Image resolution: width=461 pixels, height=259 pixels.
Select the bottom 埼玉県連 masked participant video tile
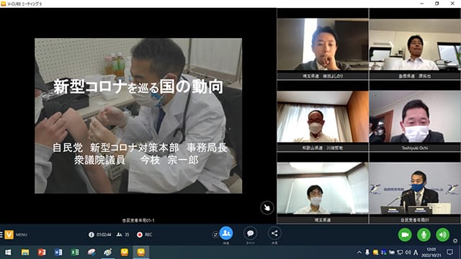click(x=323, y=188)
